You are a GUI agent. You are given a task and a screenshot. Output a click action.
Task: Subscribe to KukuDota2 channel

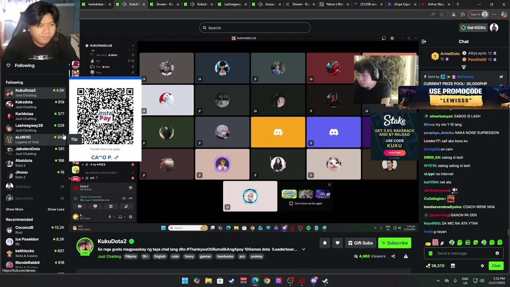click(394, 243)
